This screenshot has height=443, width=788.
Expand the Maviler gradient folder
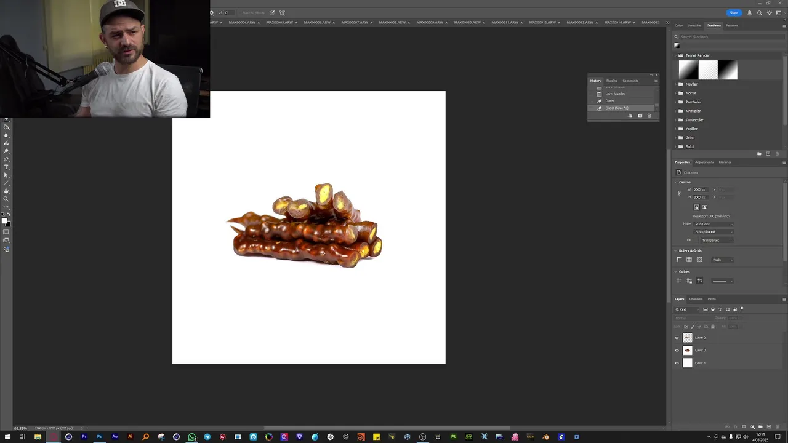(675, 84)
